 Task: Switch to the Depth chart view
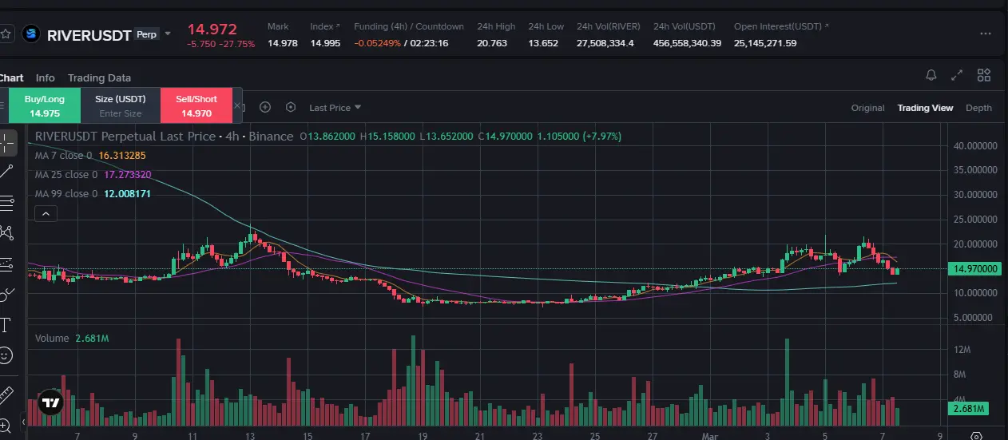click(978, 108)
